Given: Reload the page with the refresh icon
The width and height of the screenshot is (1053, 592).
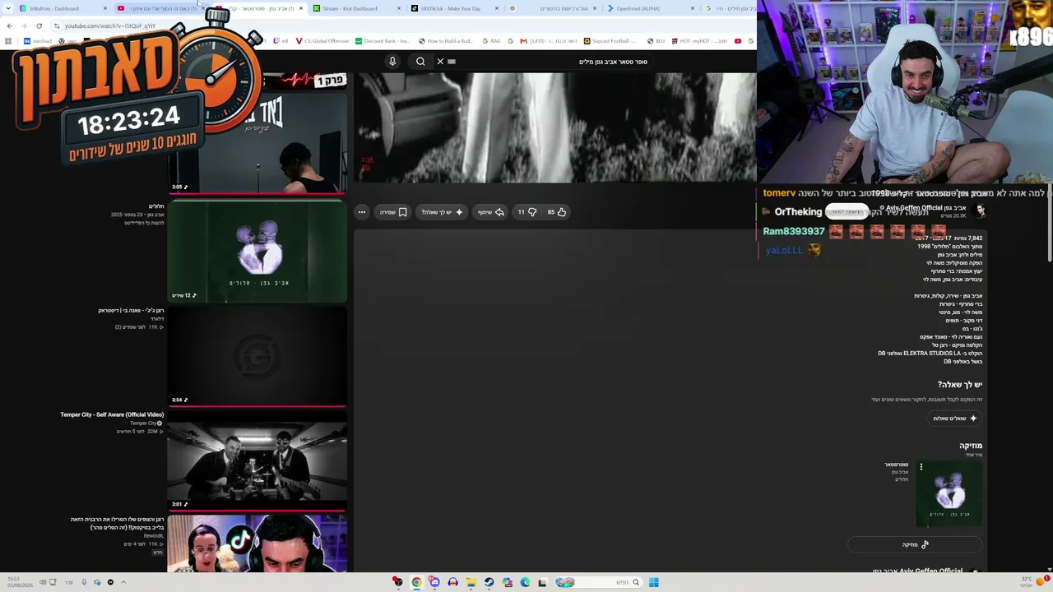Looking at the screenshot, I should point(39,25).
